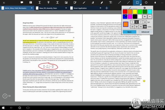Pick the orange color swatch in palette
Screen dimensions: 165x110
(x=130, y=12)
